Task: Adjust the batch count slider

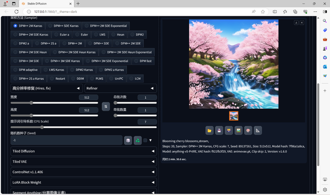Action: (135, 103)
